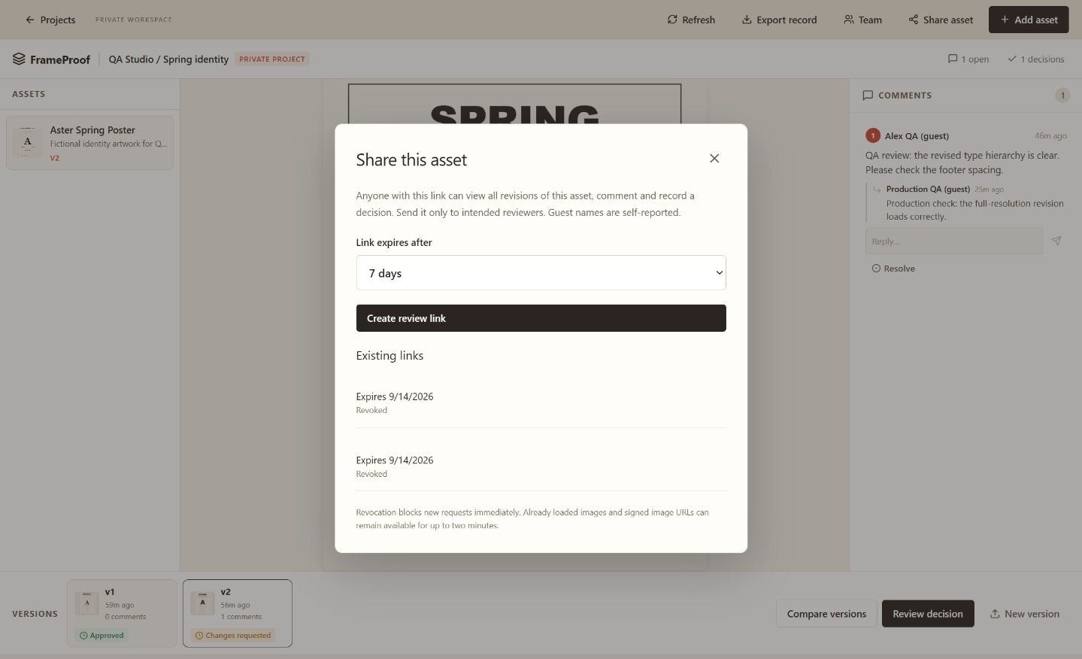Show the 1 open comments filter
Screen dimensions: 1082x659
968,59
